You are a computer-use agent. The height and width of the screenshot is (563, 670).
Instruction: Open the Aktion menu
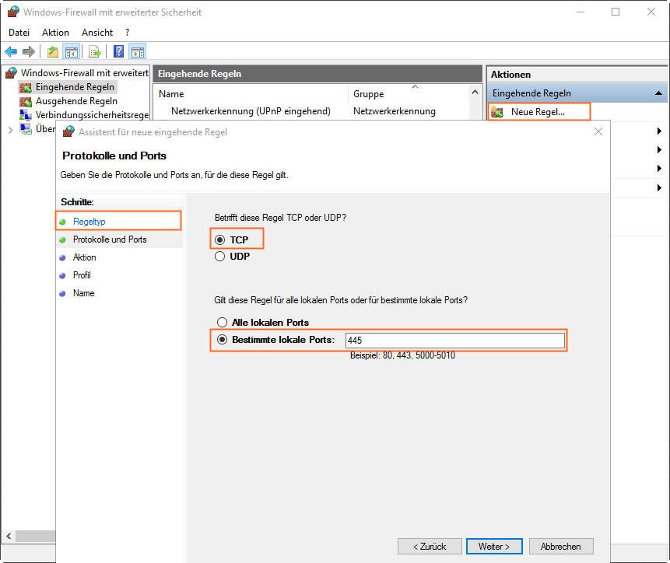[x=55, y=33]
